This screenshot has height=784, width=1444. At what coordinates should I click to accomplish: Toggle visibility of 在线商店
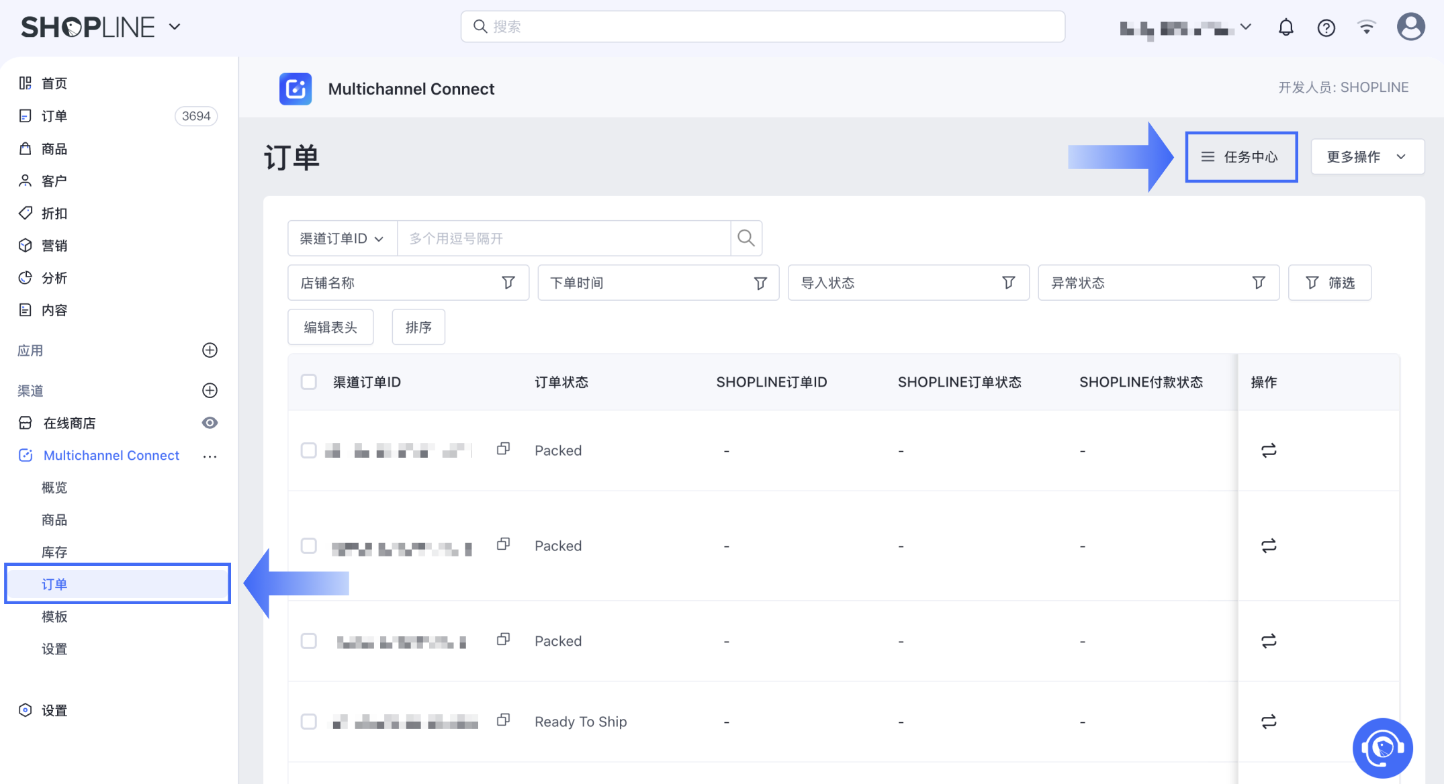(x=210, y=423)
